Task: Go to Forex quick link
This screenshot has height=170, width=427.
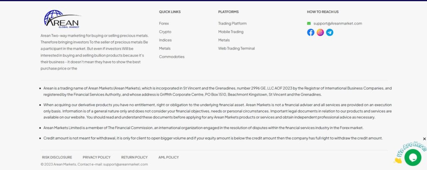Action: coord(164,24)
